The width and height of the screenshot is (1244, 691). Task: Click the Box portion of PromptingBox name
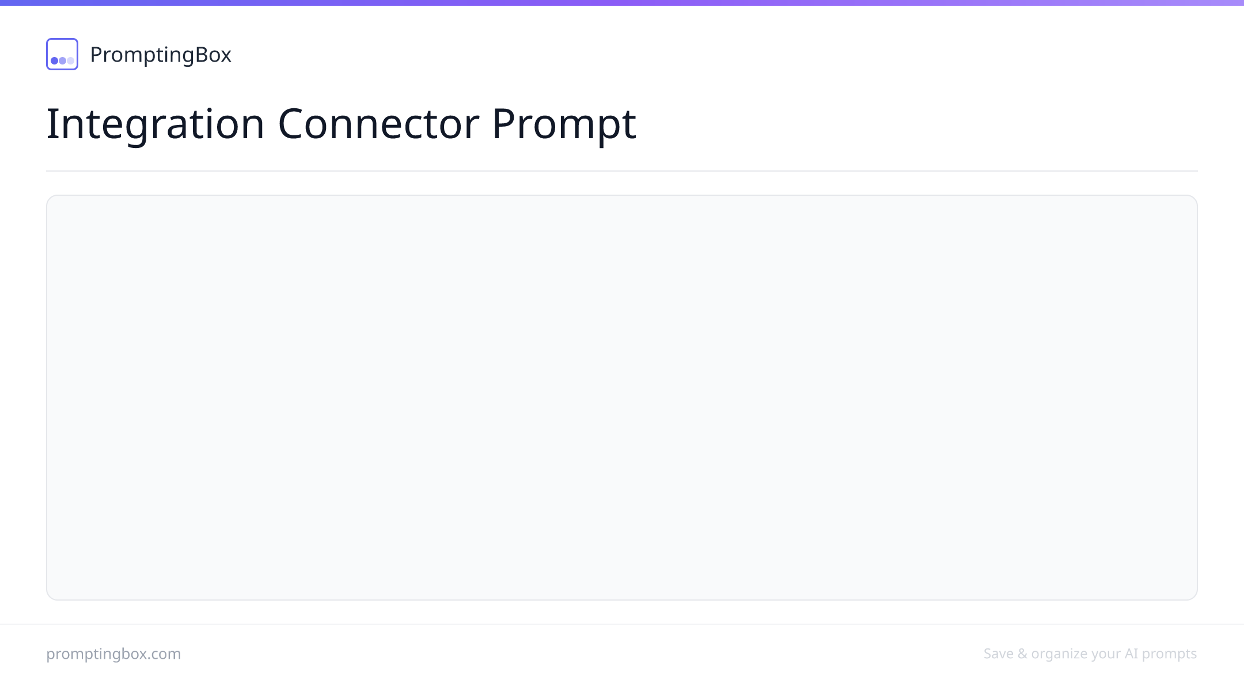pyautogui.click(x=213, y=55)
